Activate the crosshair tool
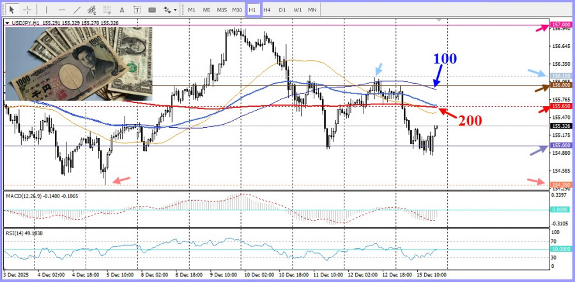575x282 pixels. pos(27,10)
